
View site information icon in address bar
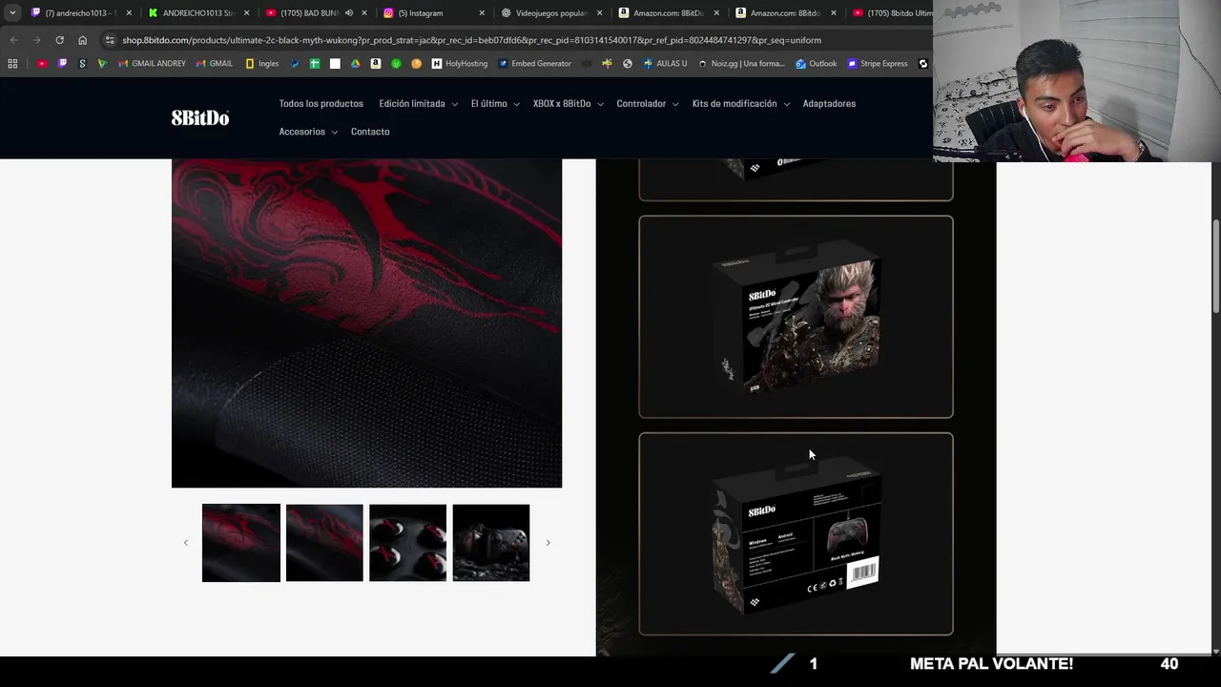pos(110,40)
